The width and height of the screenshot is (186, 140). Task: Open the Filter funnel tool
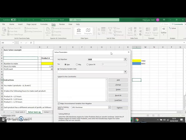[110, 30]
